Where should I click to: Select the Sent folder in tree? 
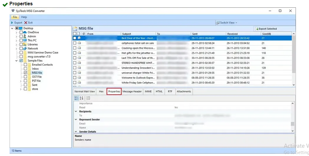coord(34,85)
